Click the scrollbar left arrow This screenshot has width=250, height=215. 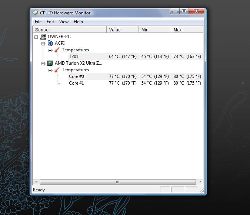click(36, 182)
